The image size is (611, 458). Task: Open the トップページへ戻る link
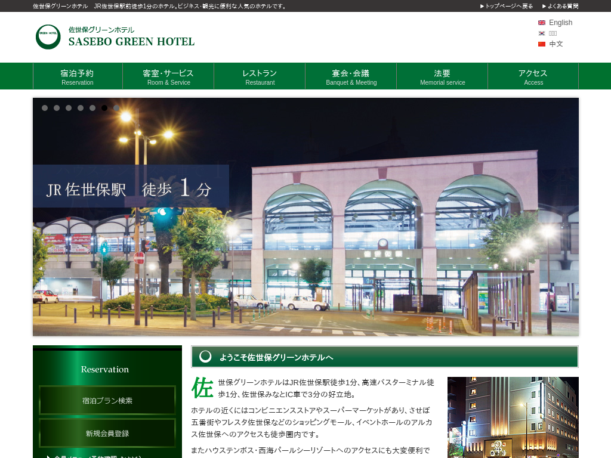[506, 6]
